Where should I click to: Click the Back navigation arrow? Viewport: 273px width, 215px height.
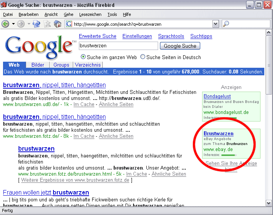click(x=5, y=24)
